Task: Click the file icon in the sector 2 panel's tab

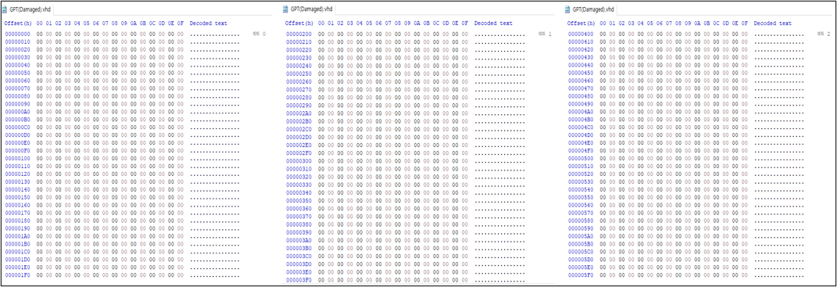Action: [x=568, y=9]
